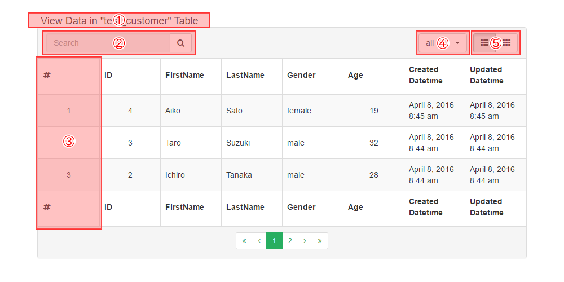Click the top Created Datetime header

[424, 76]
